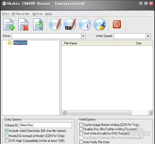The height and width of the screenshot is (144, 155).
Task: Click the red power Exit icon
Action: tap(117, 24)
